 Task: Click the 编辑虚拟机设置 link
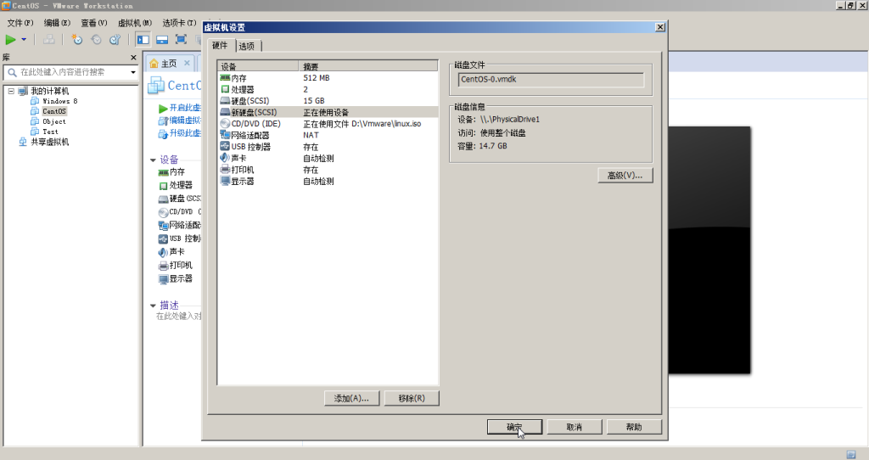click(x=185, y=121)
